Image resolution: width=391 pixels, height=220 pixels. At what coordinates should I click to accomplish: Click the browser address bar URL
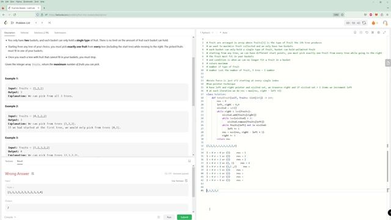pyautogui.click(x=78, y=15)
